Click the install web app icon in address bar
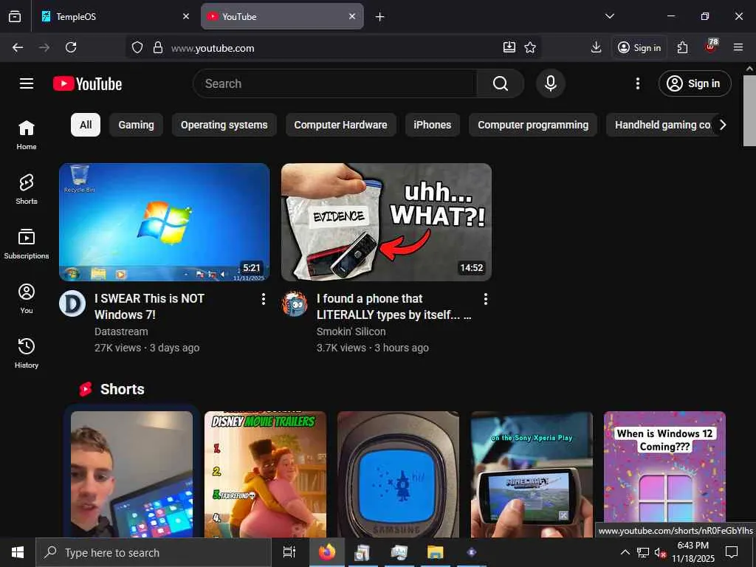Screen dimensions: 756x567 coord(509,47)
